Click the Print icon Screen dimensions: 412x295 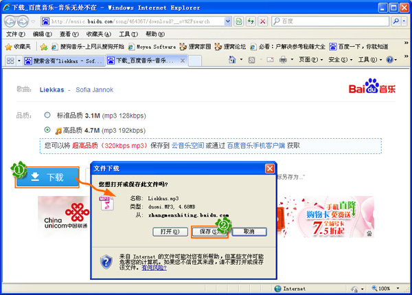tap(283, 60)
